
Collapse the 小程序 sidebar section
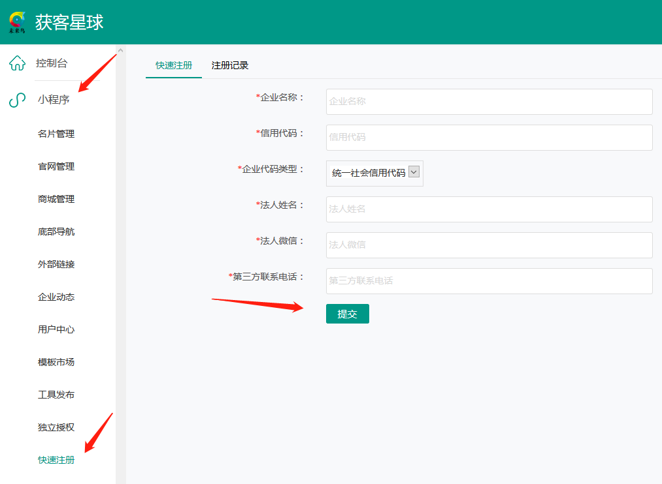tap(54, 100)
